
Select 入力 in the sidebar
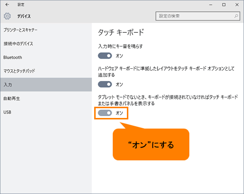point(46,85)
